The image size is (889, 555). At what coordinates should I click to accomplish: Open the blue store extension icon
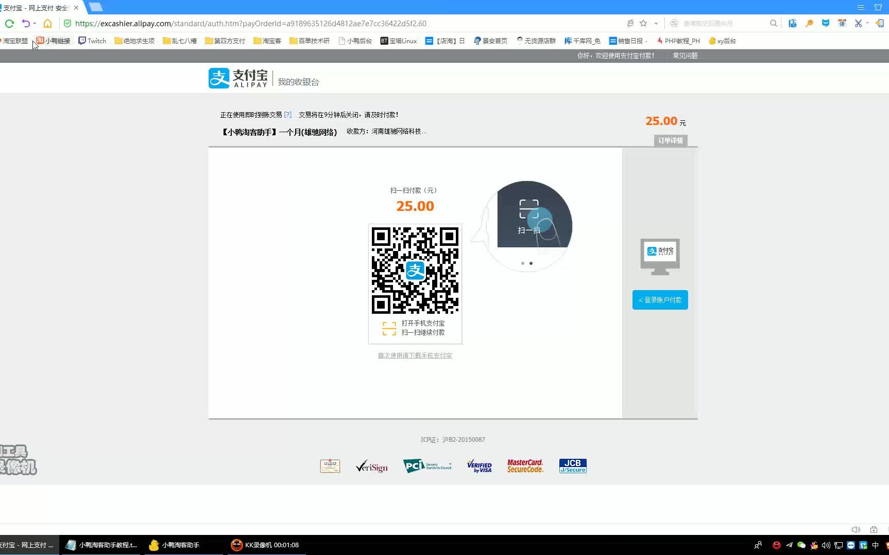point(793,23)
